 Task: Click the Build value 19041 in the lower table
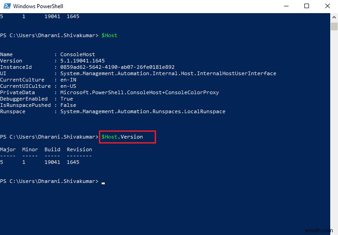click(52, 162)
